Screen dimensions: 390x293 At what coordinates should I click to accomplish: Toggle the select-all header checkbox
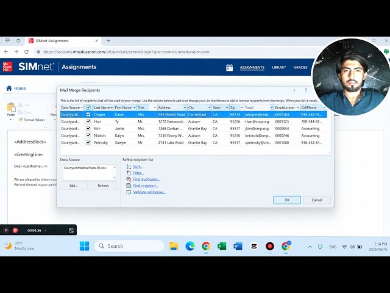click(x=88, y=107)
